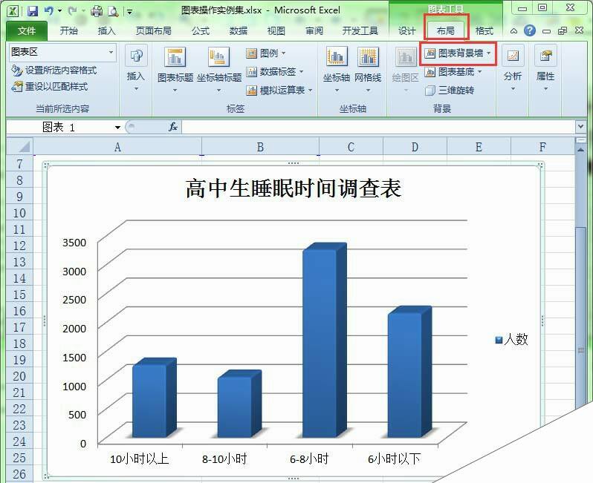Viewport: 593px width, 483px height.
Task: Open the 模拟运算表 data table dropdown
Action: coord(279,91)
